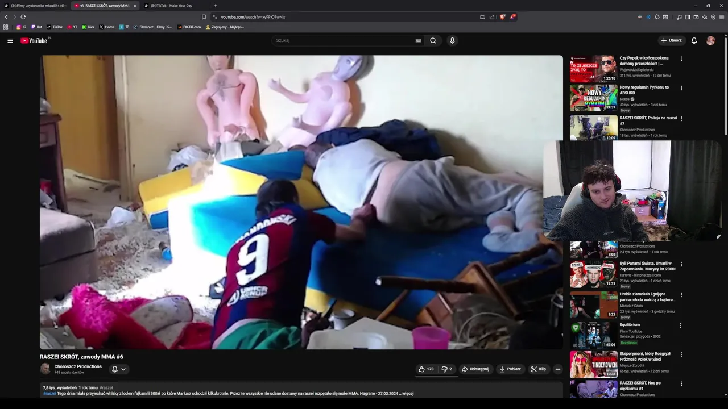The image size is (728, 409).
Task: Close the RASZEI SKRÓT browser tab
Action: coord(135,6)
